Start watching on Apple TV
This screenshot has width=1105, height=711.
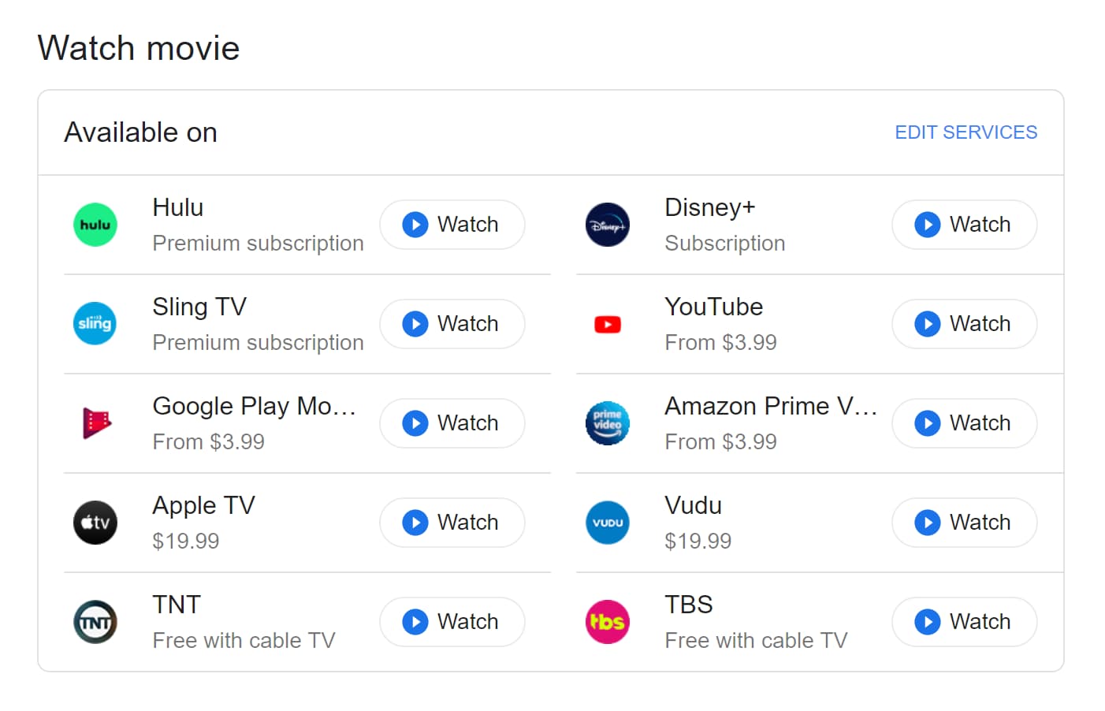(x=452, y=523)
